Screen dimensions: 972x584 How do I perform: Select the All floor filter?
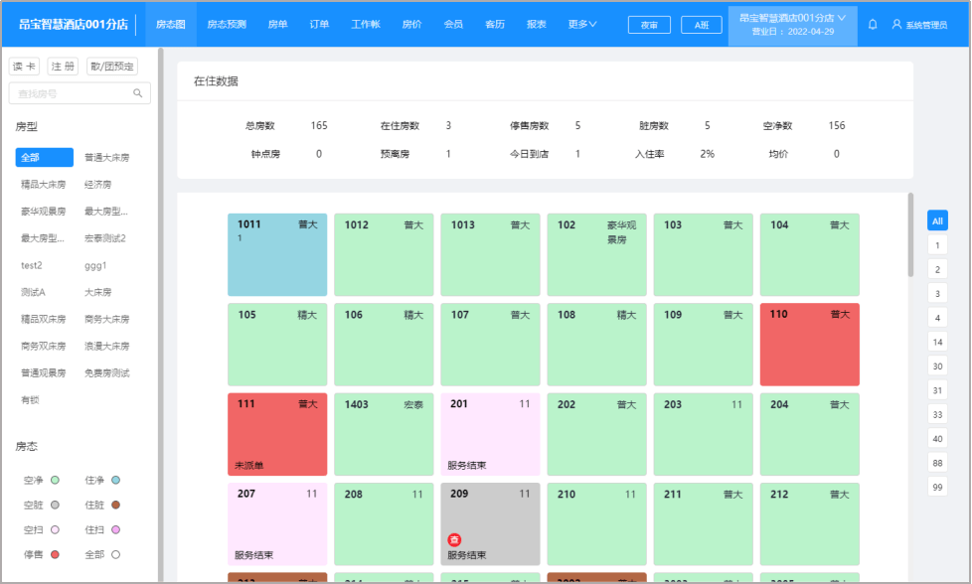point(937,220)
